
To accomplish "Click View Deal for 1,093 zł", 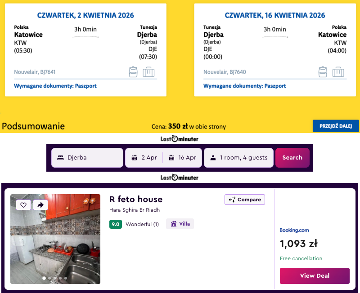I will tap(315, 276).
